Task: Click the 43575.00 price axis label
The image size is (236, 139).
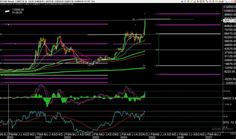Action: (230, 49)
